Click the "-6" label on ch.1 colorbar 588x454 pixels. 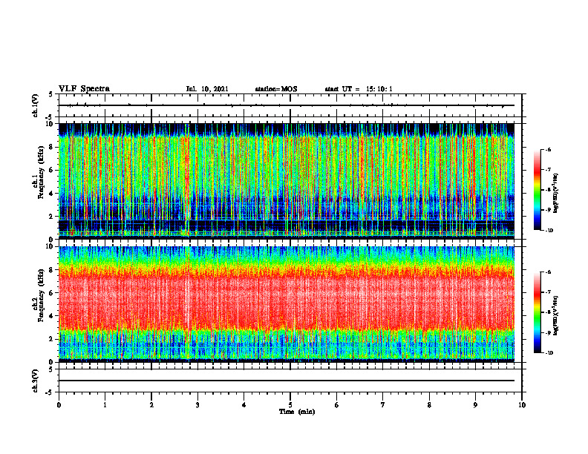pyautogui.click(x=548, y=149)
